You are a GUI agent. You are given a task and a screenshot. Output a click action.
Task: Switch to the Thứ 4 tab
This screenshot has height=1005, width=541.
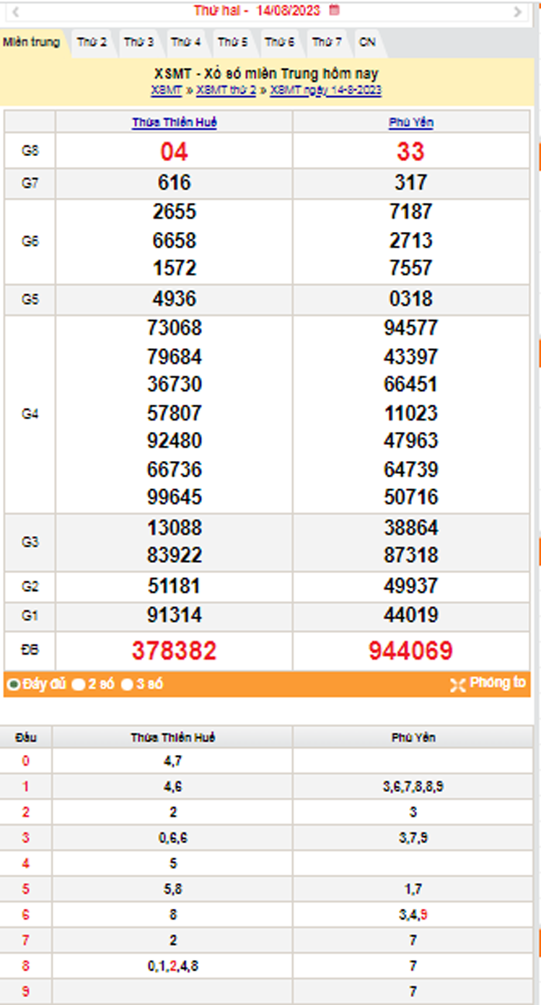(x=185, y=43)
